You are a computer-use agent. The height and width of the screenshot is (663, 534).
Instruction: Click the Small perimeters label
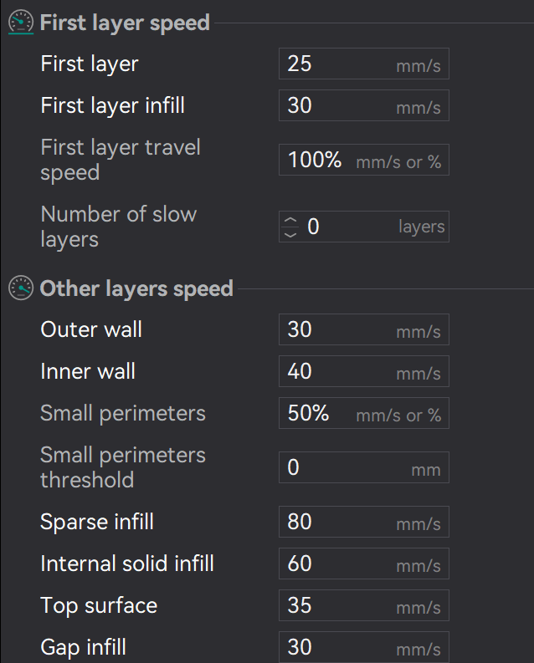pos(123,414)
